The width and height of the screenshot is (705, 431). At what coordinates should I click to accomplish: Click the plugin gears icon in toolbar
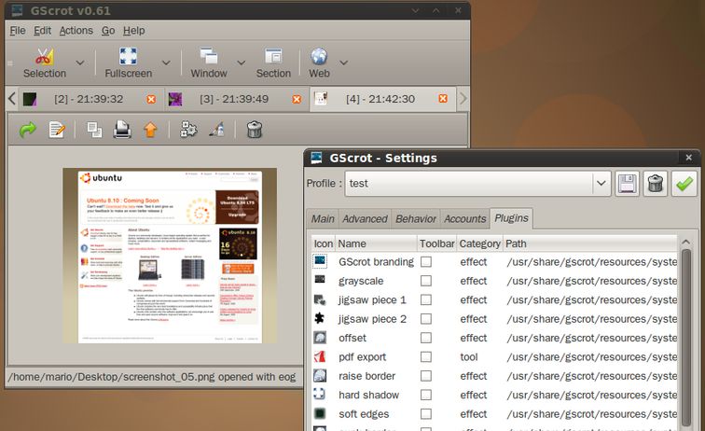click(x=189, y=130)
